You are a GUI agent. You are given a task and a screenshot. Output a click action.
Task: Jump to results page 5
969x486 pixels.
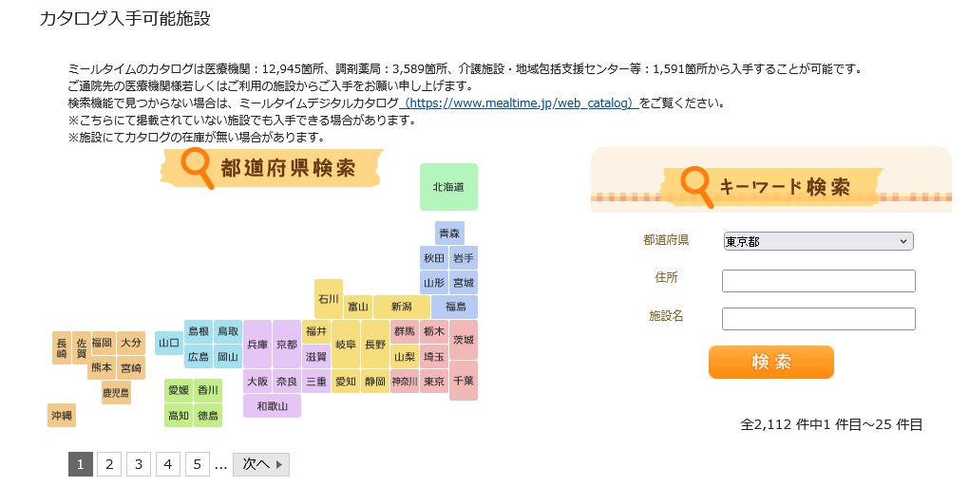coord(197,464)
